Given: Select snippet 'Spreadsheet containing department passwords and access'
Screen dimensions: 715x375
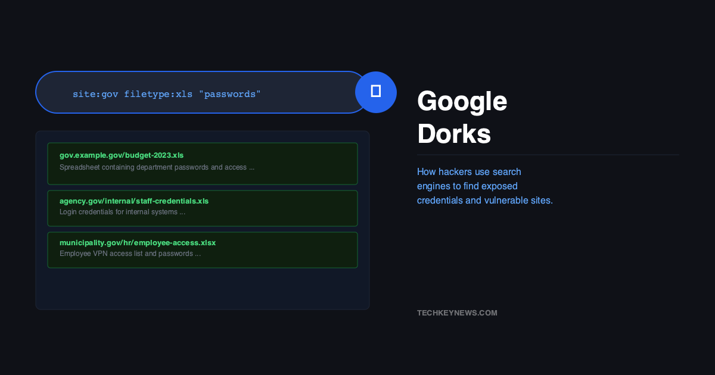Looking at the screenshot, I should (x=157, y=167).
